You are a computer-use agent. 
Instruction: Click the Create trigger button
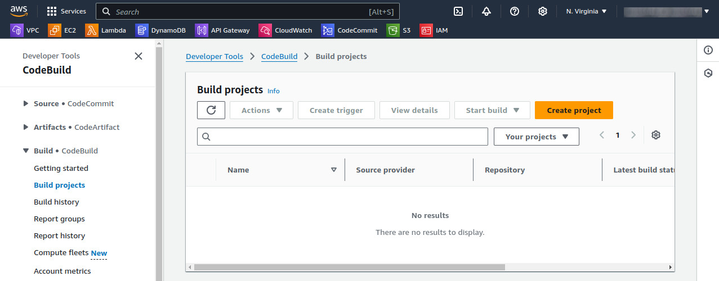pyautogui.click(x=336, y=110)
